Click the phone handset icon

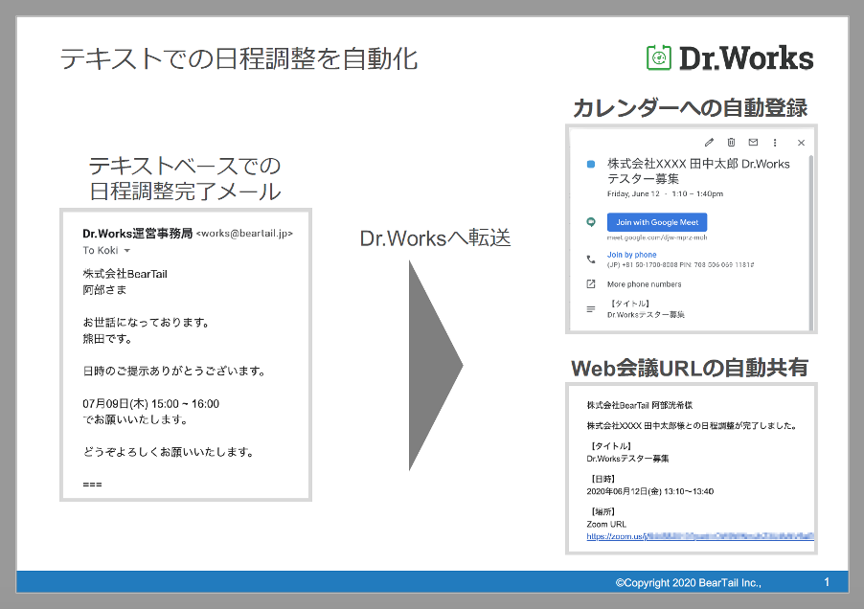click(591, 259)
